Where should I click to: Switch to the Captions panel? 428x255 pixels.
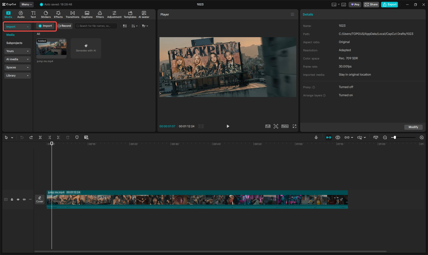tap(87, 14)
